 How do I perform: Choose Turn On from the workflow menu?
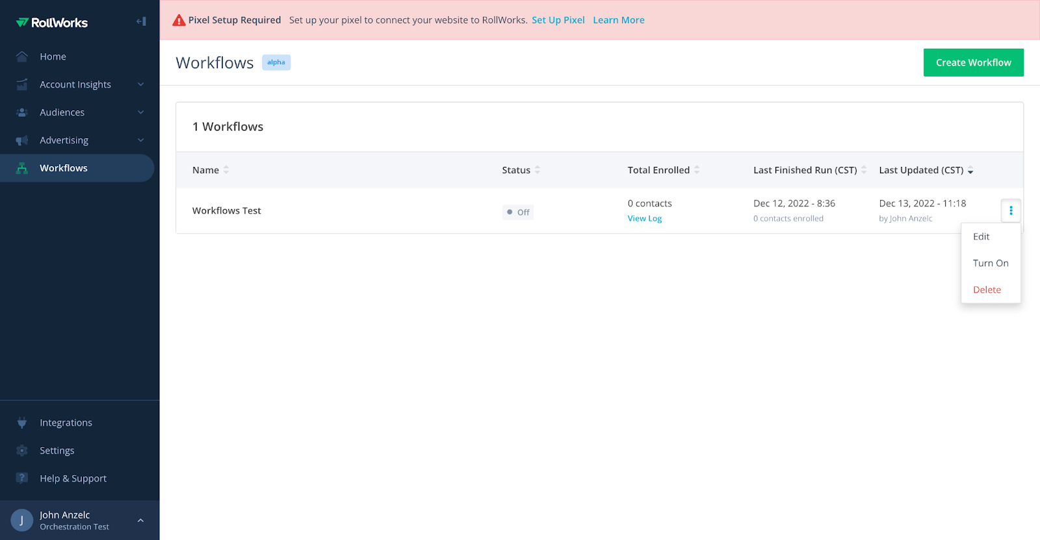pyautogui.click(x=991, y=264)
